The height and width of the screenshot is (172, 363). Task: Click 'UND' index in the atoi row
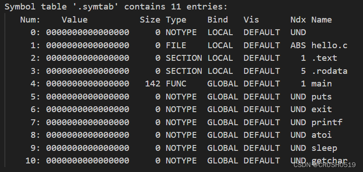pos(298,135)
